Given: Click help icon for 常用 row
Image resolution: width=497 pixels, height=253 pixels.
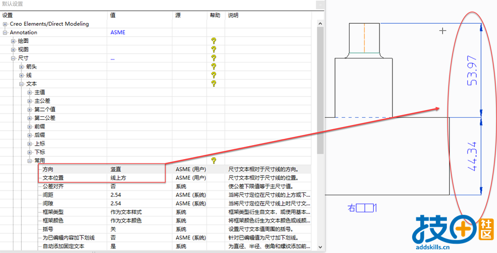Looking at the screenshot, I should point(214,161).
